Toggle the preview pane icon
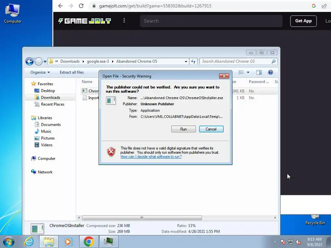 coord(259,72)
